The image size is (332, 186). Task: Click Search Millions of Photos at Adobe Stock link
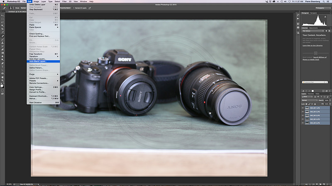[315, 58]
